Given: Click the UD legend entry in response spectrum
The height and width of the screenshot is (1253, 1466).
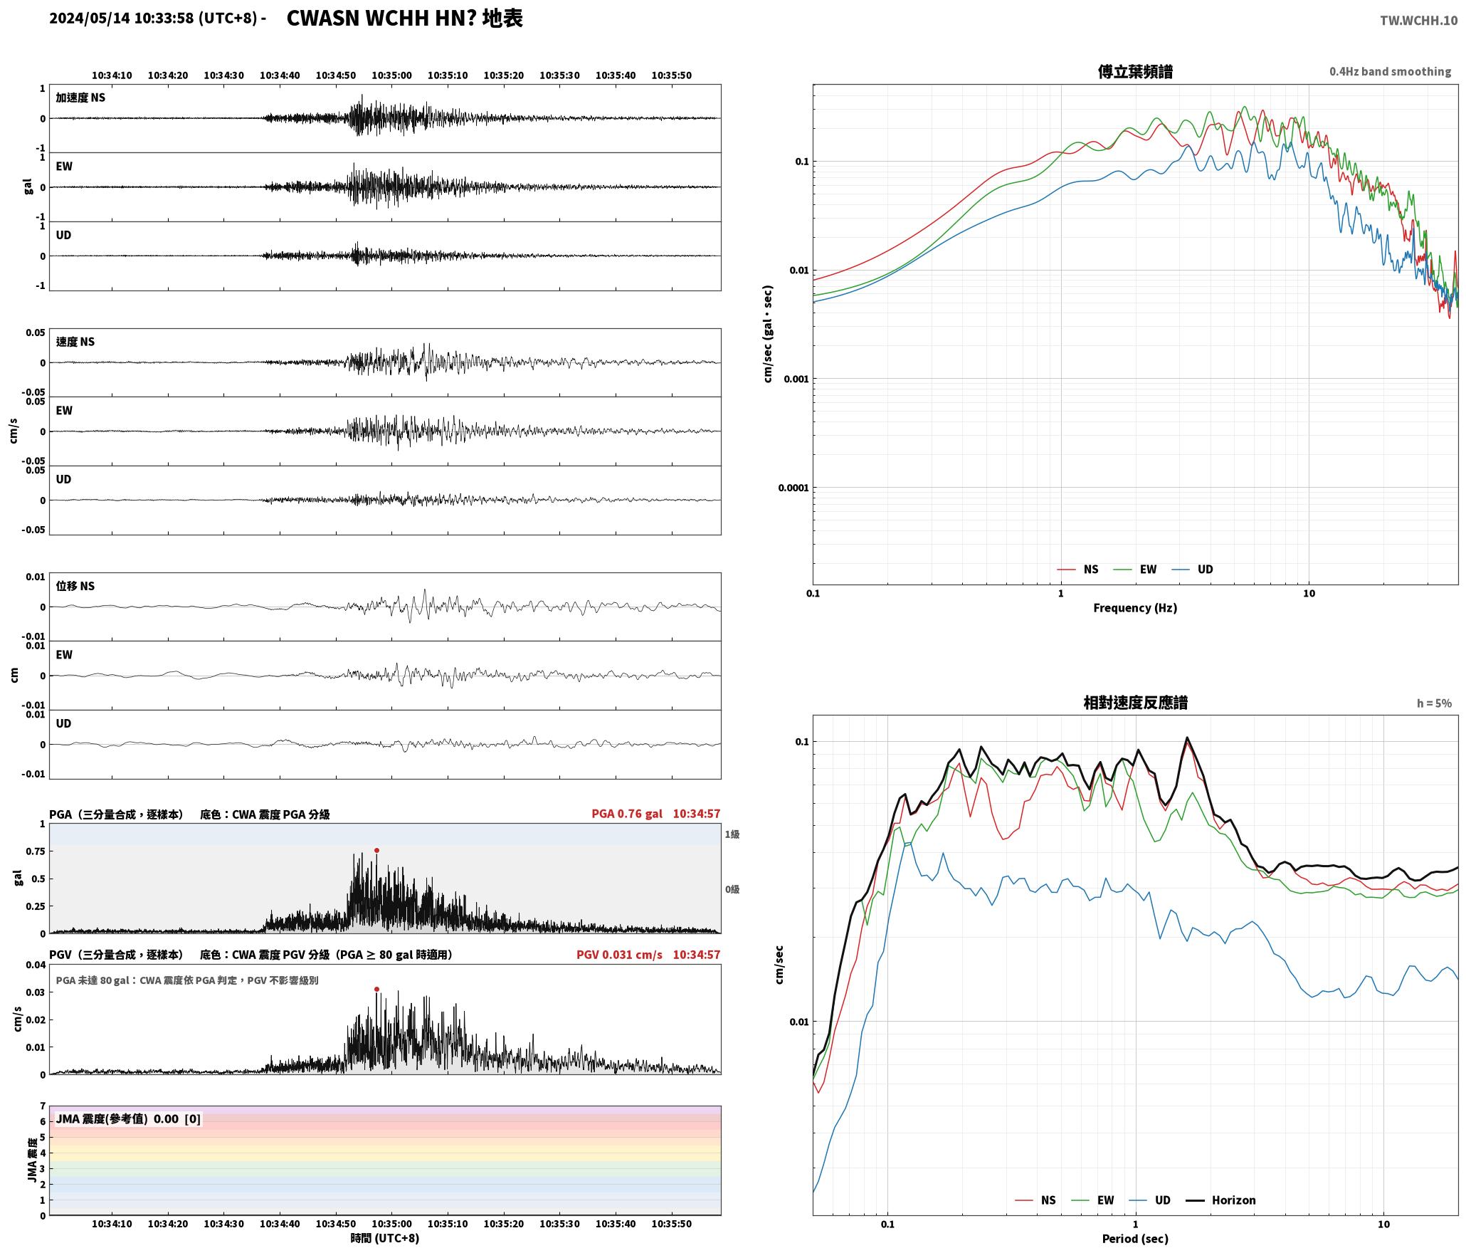Looking at the screenshot, I should pos(1149,1200).
